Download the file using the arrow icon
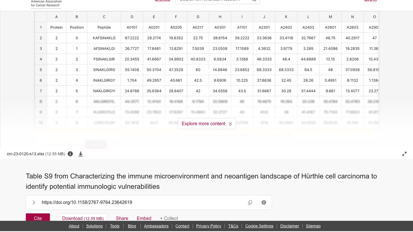The height and width of the screenshot is (232, 413). pos(81,154)
